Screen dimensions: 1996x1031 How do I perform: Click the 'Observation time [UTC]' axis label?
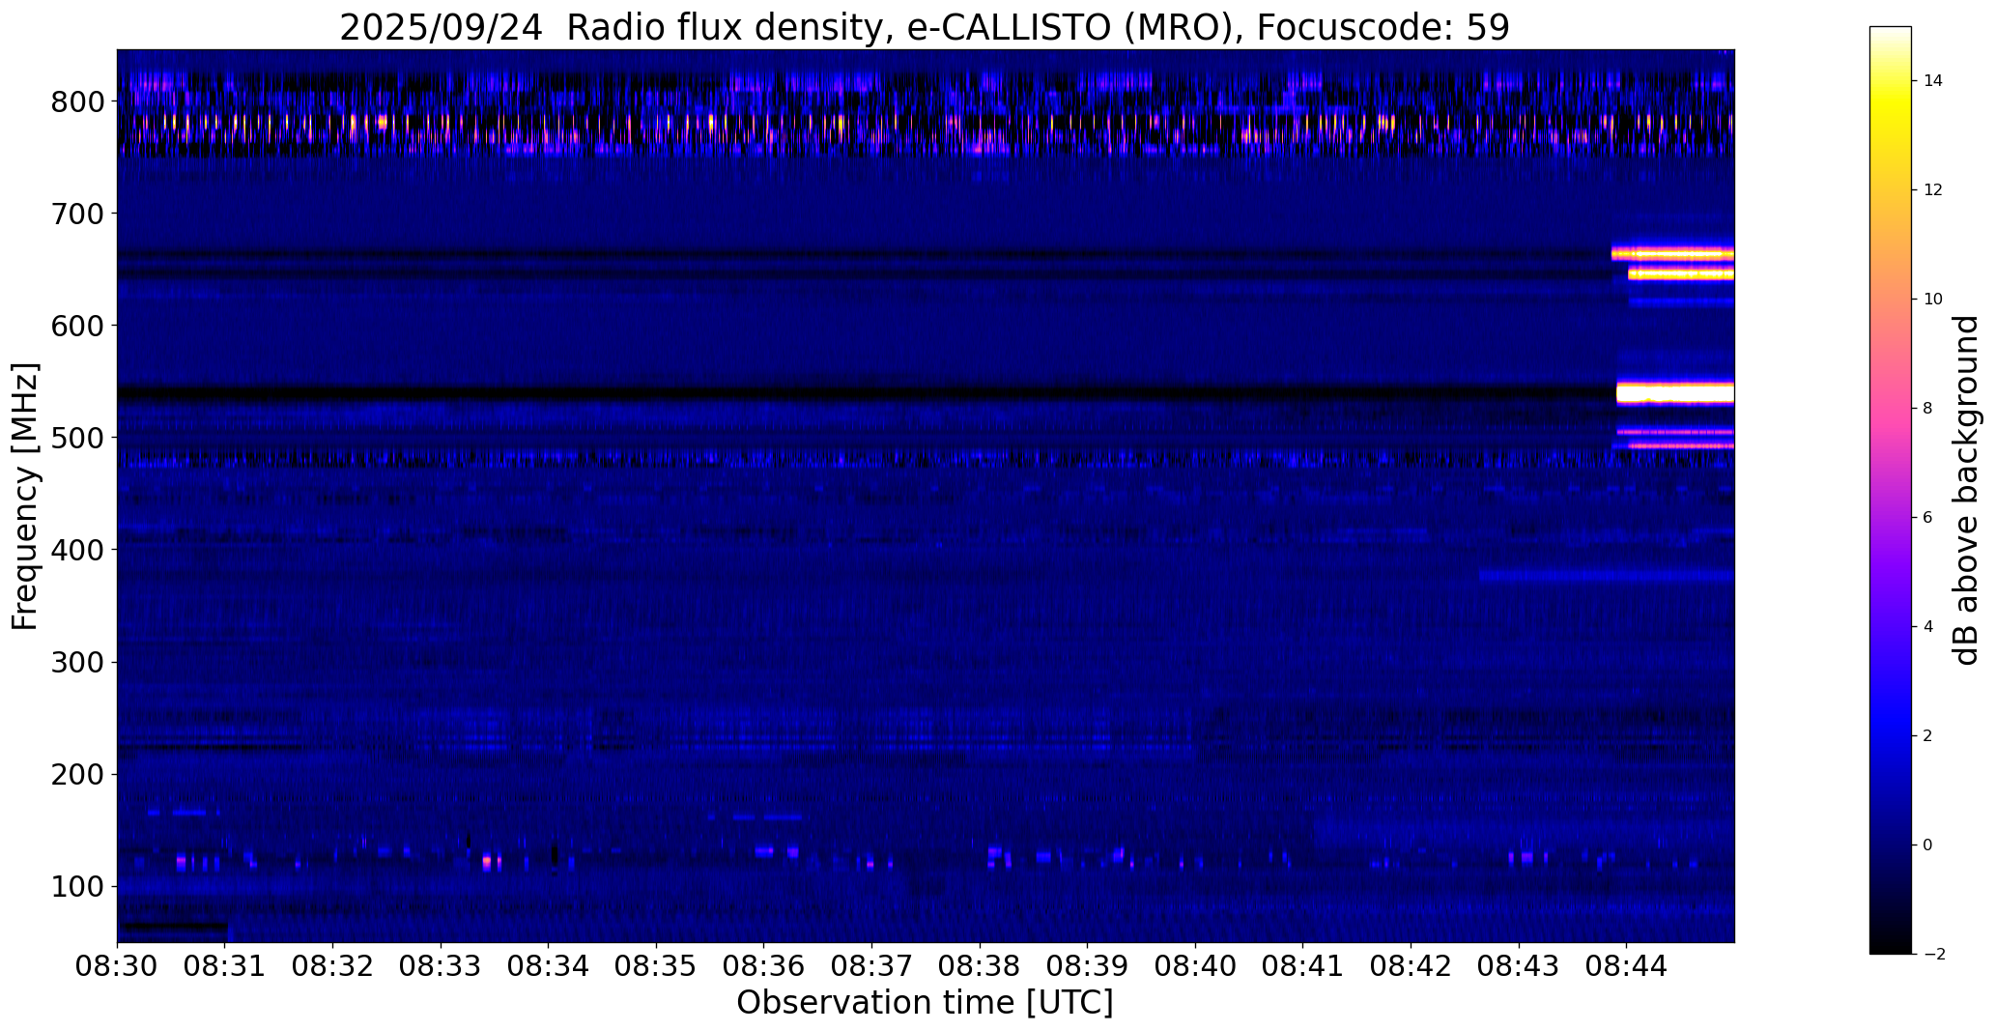[925, 1003]
